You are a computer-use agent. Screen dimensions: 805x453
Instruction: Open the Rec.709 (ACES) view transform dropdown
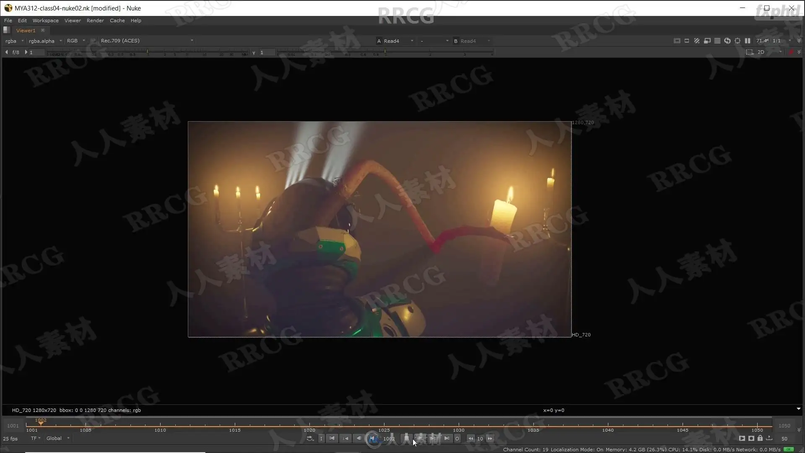[147, 41]
